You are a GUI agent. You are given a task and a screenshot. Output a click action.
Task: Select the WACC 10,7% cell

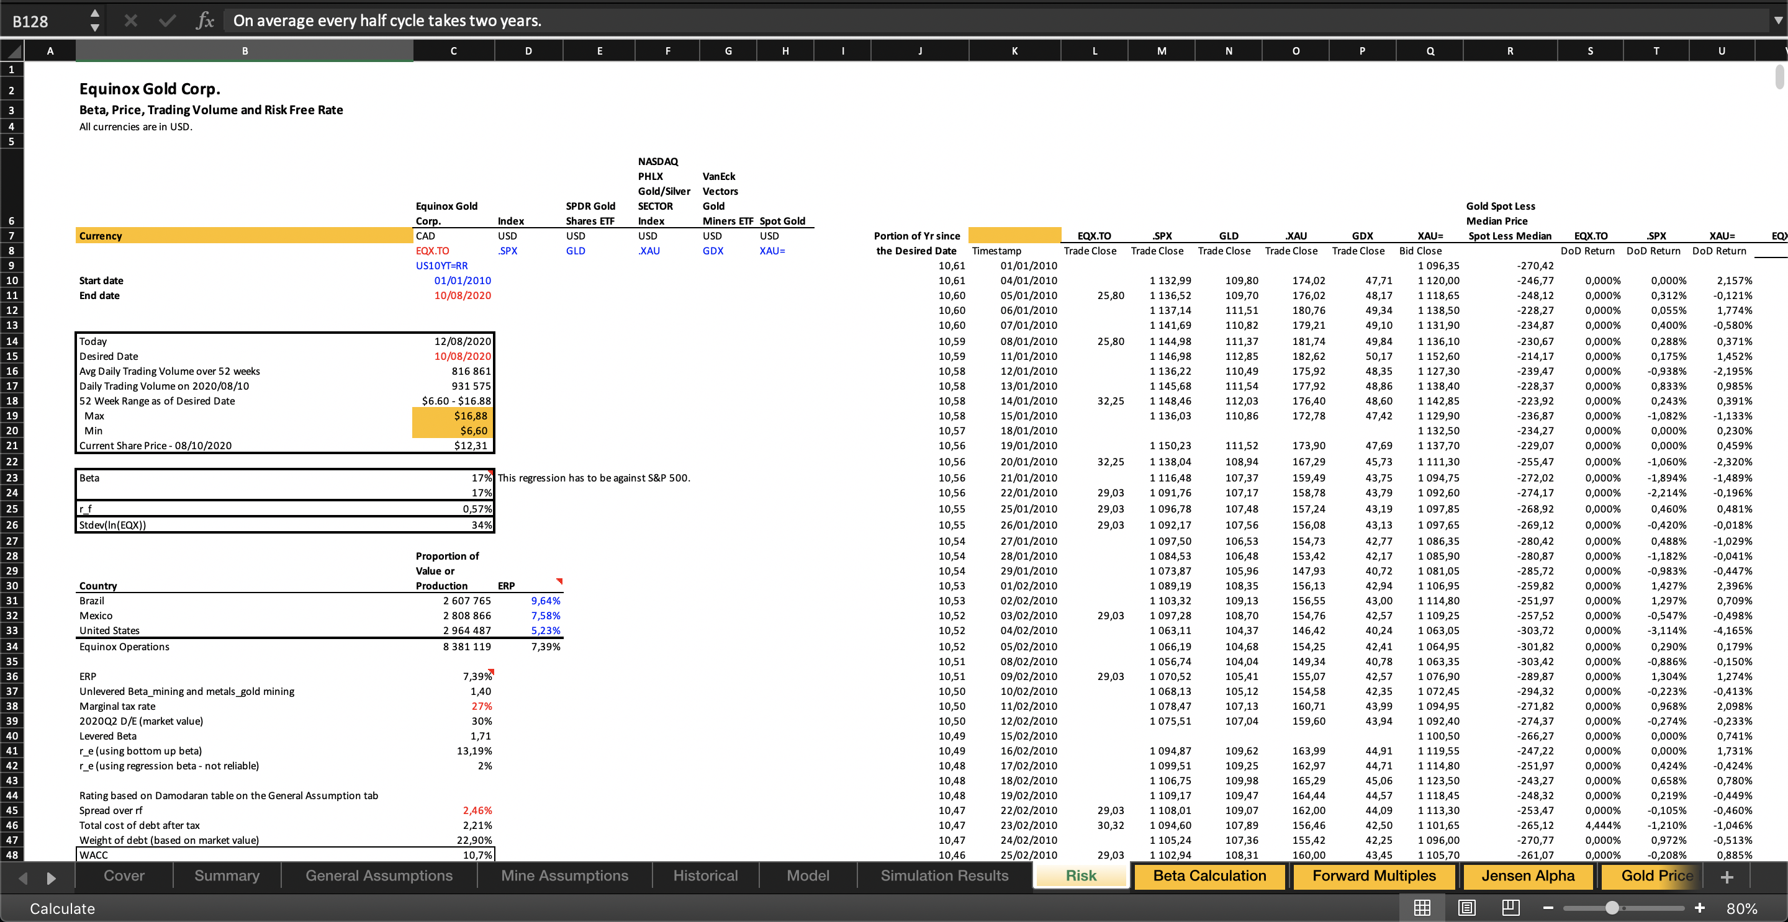coord(453,855)
